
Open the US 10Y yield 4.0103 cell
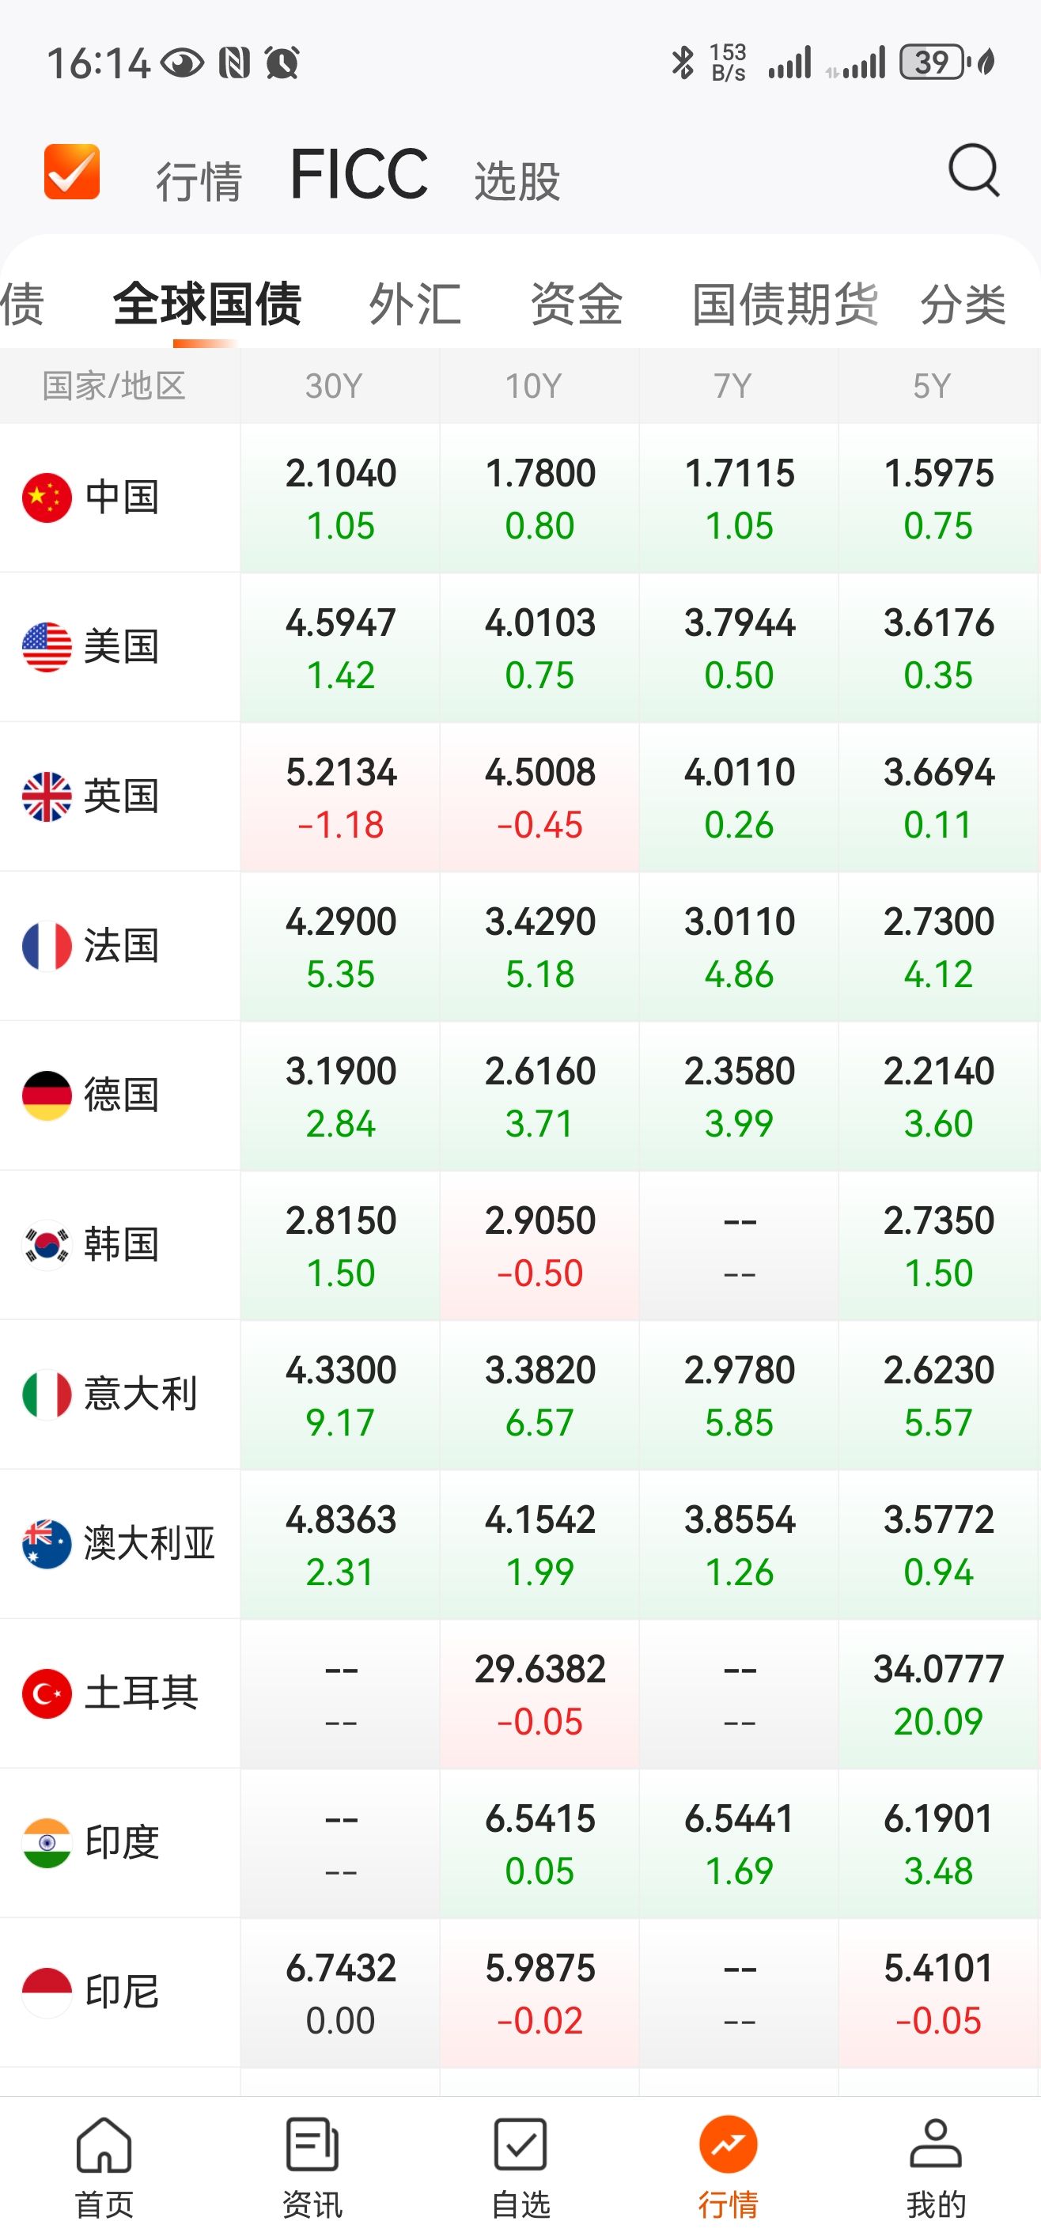click(x=540, y=648)
